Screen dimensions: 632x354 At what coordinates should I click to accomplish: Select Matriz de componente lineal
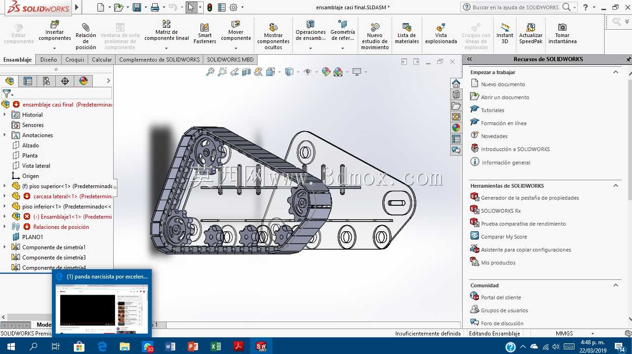click(167, 31)
